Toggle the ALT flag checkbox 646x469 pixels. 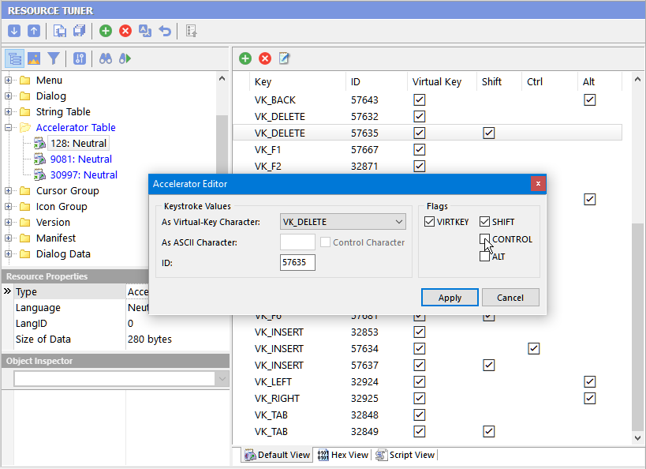click(x=484, y=257)
